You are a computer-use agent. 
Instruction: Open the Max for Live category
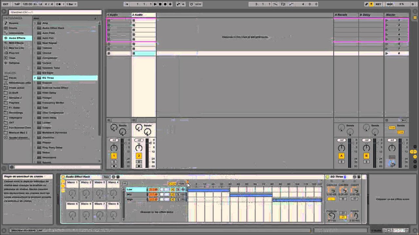16,48
